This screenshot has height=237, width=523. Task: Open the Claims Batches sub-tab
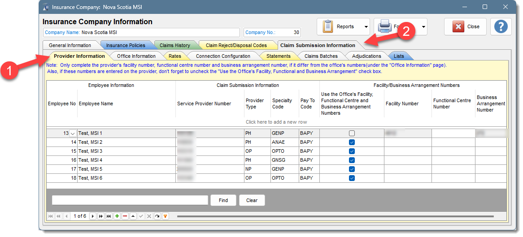click(321, 56)
